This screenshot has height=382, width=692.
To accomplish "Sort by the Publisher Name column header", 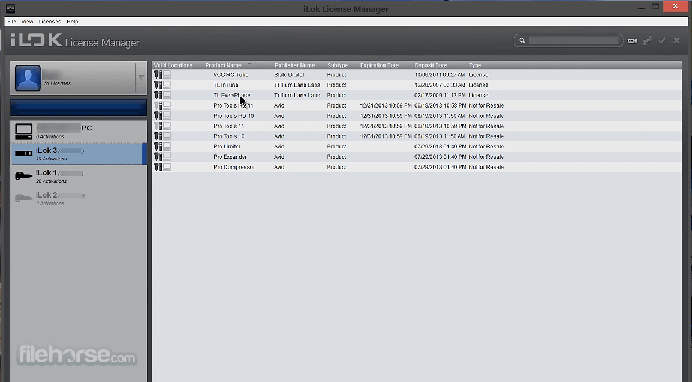I will point(295,65).
